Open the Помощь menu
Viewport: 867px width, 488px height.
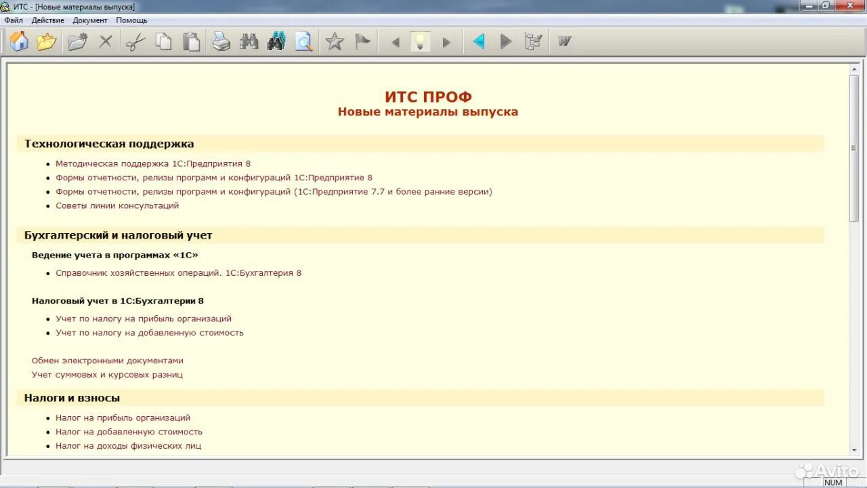(x=131, y=20)
